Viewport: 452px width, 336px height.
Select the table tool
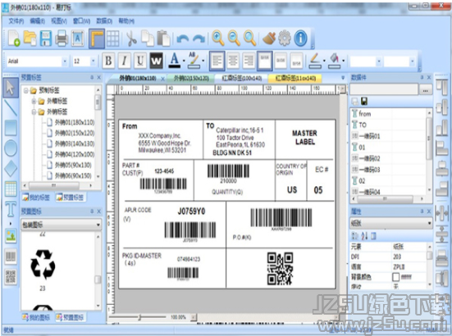pyautogui.click(x=11, y=188)
